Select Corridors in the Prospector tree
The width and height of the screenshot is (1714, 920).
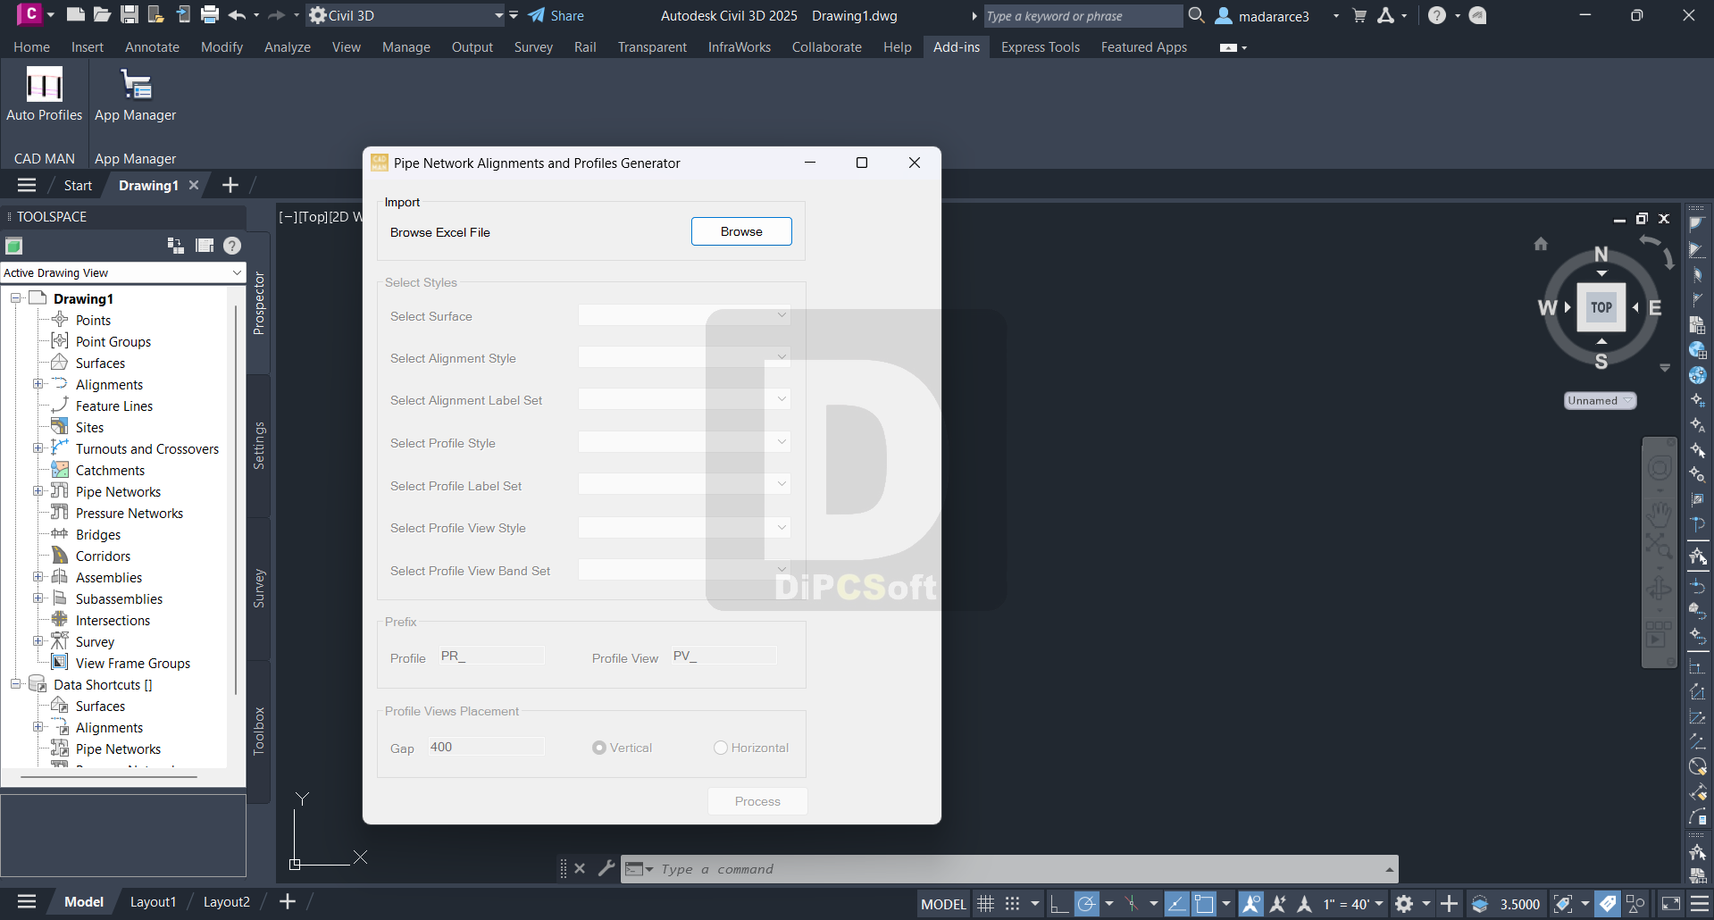pos(103,556)
